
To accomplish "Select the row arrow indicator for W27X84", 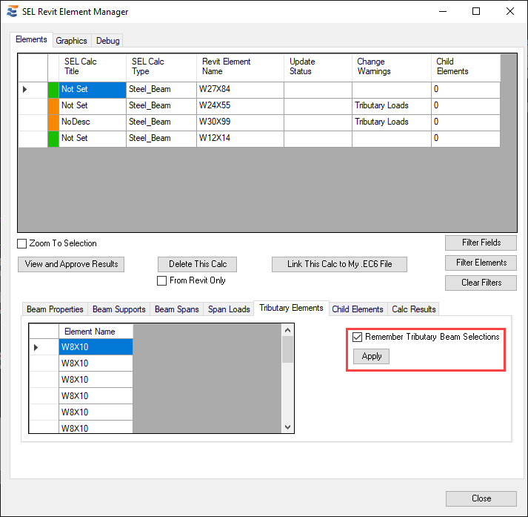I will (25, 89).
